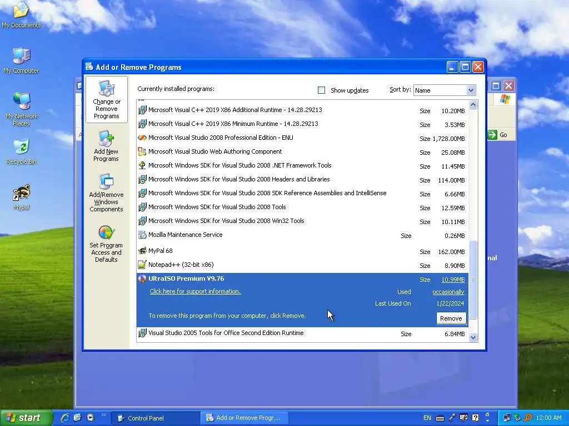The height and width of the screenshot is (426, 569).
Task: Open Set Program Access and Defaults icon
Action: point(106,244)
